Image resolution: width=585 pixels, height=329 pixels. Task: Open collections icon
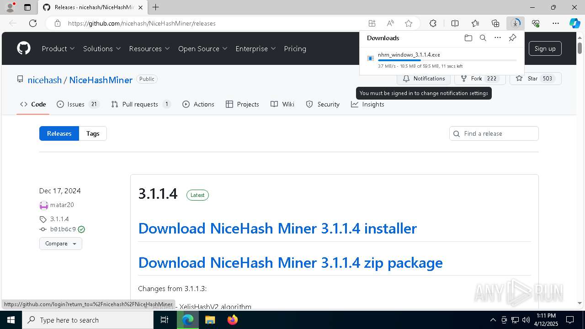coord(495,23)
